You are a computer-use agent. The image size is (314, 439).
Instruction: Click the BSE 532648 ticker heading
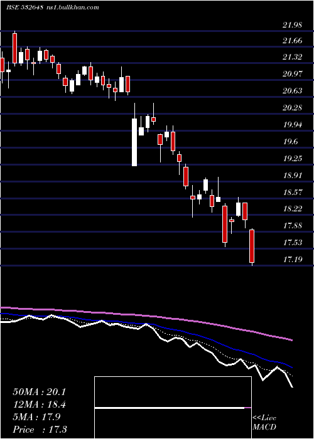(24, 8)
